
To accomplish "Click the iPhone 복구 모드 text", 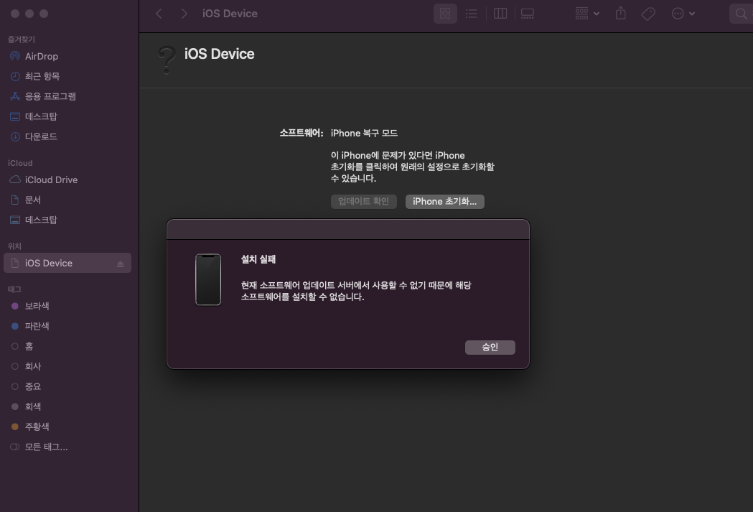I will (364, 133).
